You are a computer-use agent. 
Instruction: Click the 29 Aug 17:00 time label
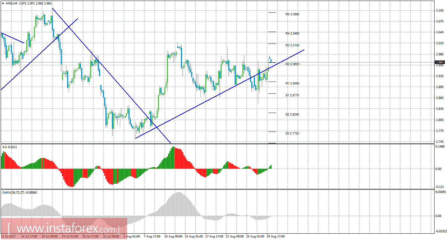tap(275, 236)
